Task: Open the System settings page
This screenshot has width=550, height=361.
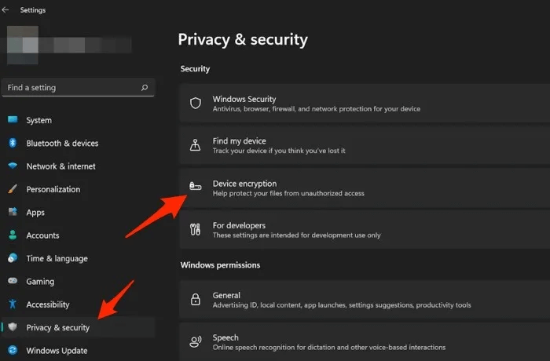Action: pos(38,121)
